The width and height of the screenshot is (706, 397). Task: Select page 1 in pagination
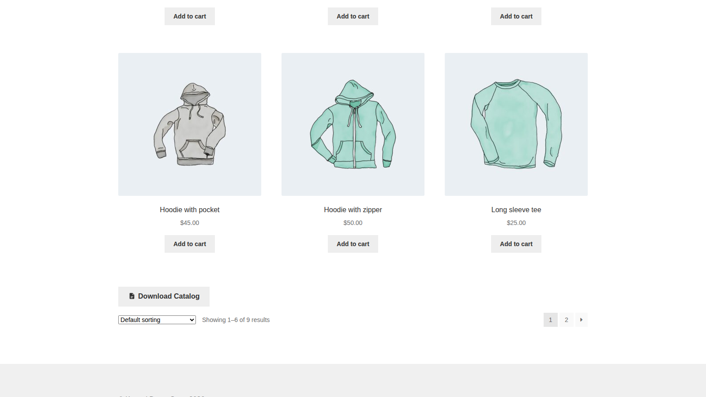pos(551,320)
